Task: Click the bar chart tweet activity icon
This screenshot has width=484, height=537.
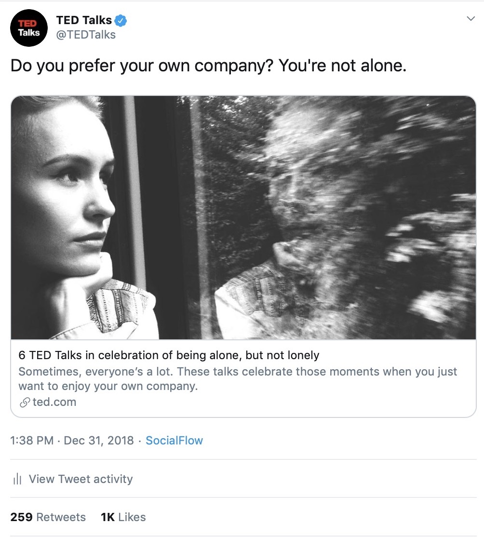Action: click(18, 479)
